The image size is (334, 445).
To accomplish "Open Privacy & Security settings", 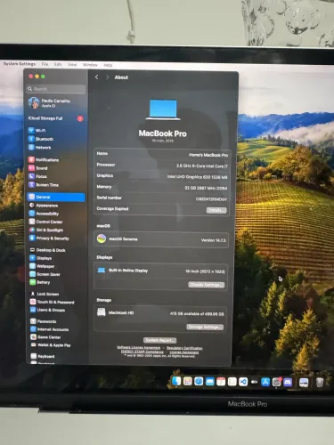I will pos(49,238).
